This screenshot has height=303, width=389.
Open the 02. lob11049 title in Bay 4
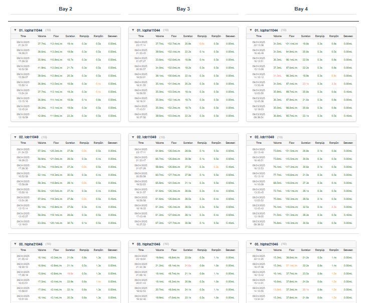pyautogui.click(x=266, y=137)
